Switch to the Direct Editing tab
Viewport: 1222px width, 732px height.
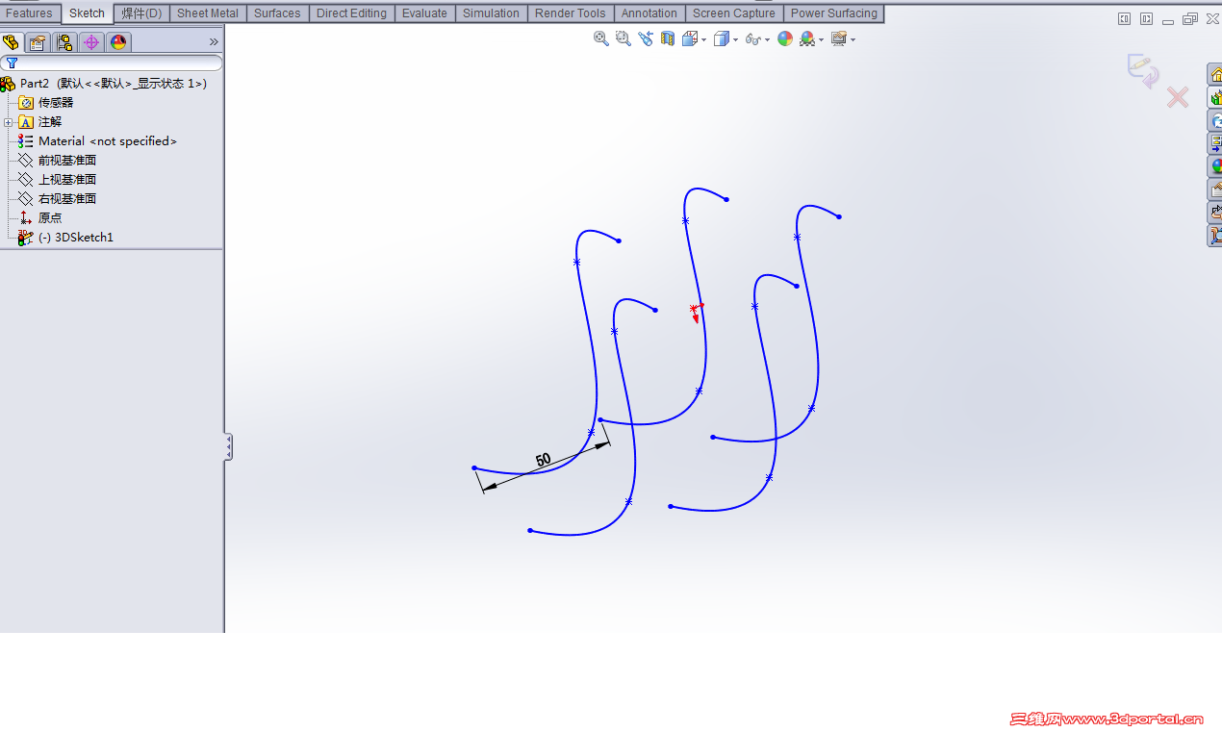[x=351, y=13]
